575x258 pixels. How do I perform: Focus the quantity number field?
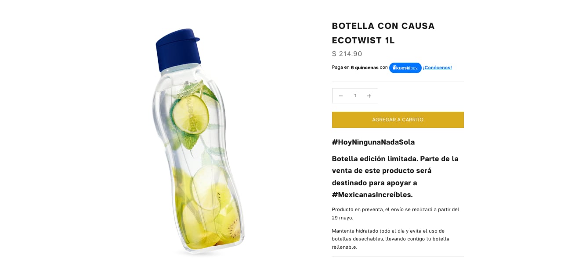tap(355, 96)
